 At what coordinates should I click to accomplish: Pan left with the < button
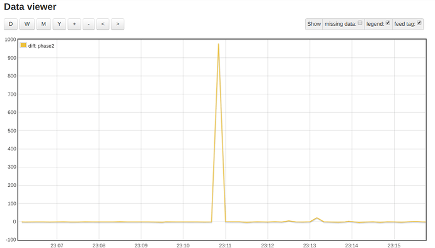coord(103,24)
